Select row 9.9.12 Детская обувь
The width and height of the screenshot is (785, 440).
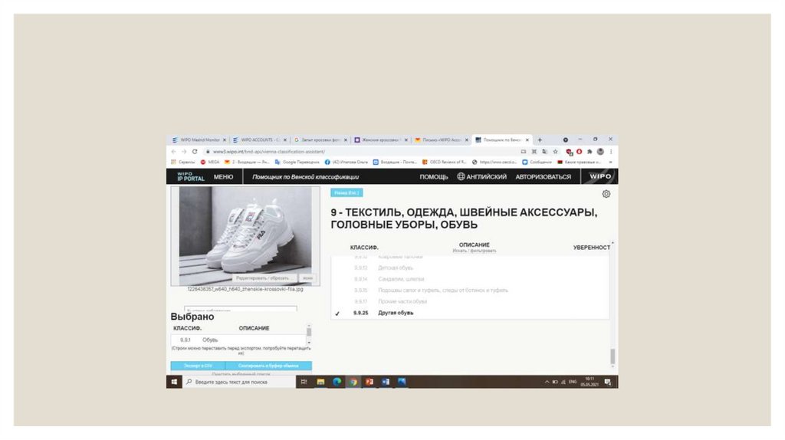470,268
